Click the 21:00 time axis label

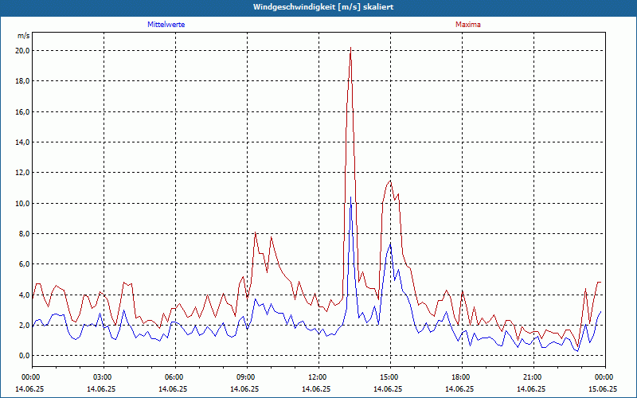tap(531, 377)
